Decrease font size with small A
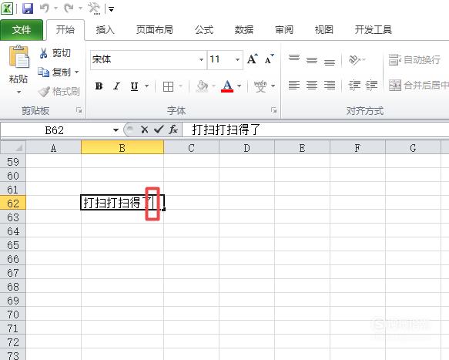This screenshot has height=360, width=449. (270, 59)
